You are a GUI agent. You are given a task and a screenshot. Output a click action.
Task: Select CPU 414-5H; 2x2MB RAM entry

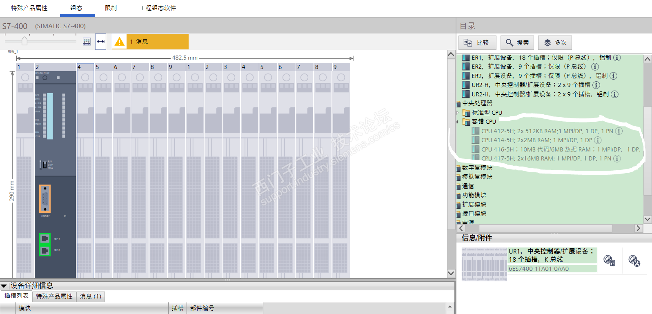click(x=537, y=140)
